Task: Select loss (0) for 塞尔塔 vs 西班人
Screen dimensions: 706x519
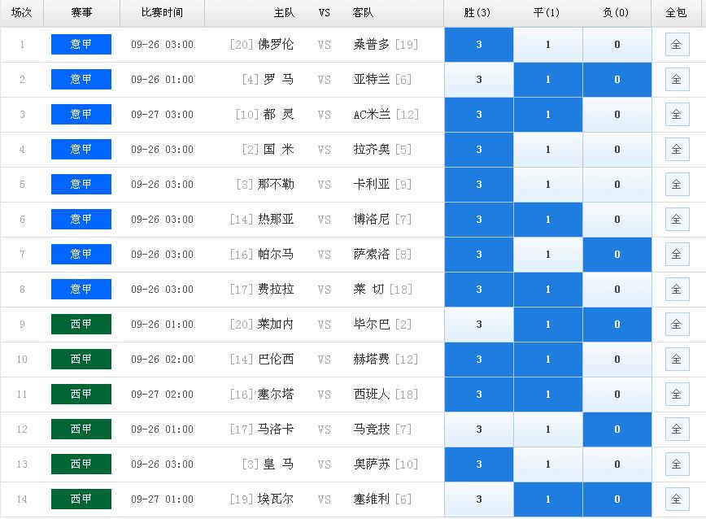Action: tap(617, 395)
